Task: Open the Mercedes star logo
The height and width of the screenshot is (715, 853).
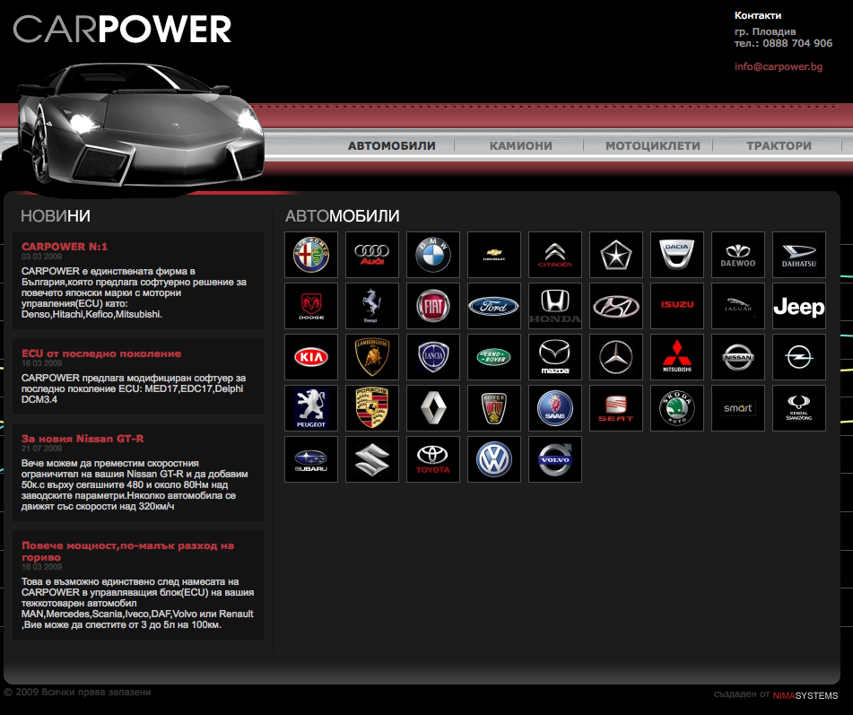Action: coord(616,357)
